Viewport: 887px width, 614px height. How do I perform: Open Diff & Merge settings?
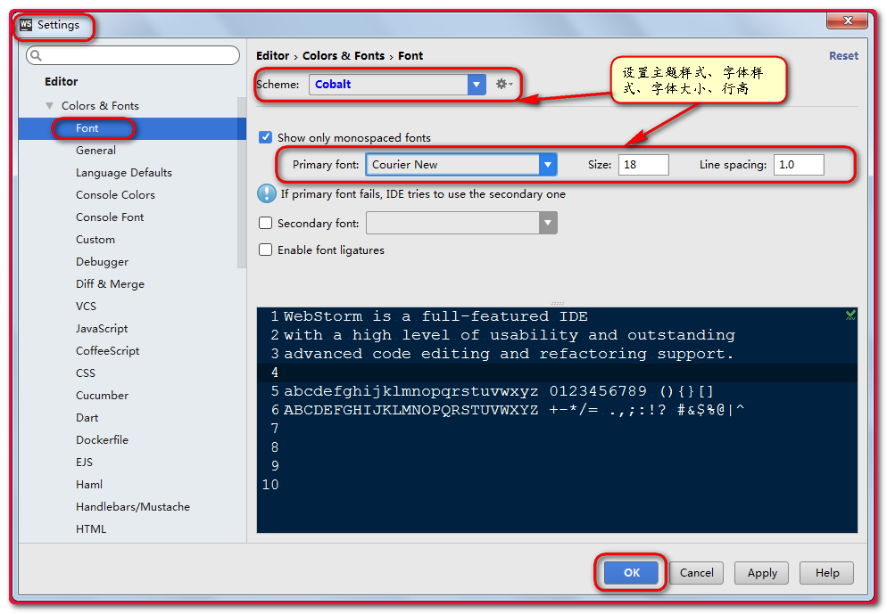110,284
